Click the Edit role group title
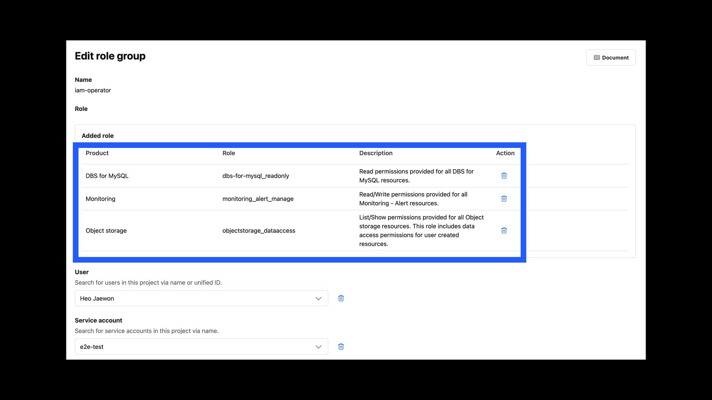The height and width of the screenshot is (400, 712). tap(110, 56)
